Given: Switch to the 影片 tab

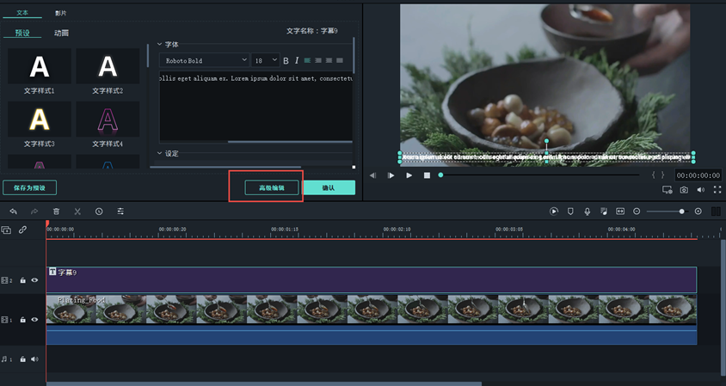Looking at the screenshot, I should tap(60, 13).
